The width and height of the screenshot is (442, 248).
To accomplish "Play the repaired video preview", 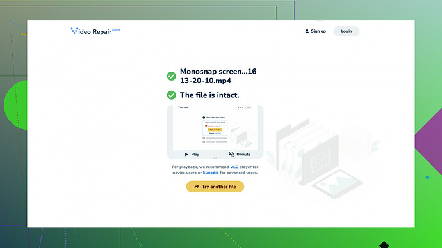I will click(192, 155).
